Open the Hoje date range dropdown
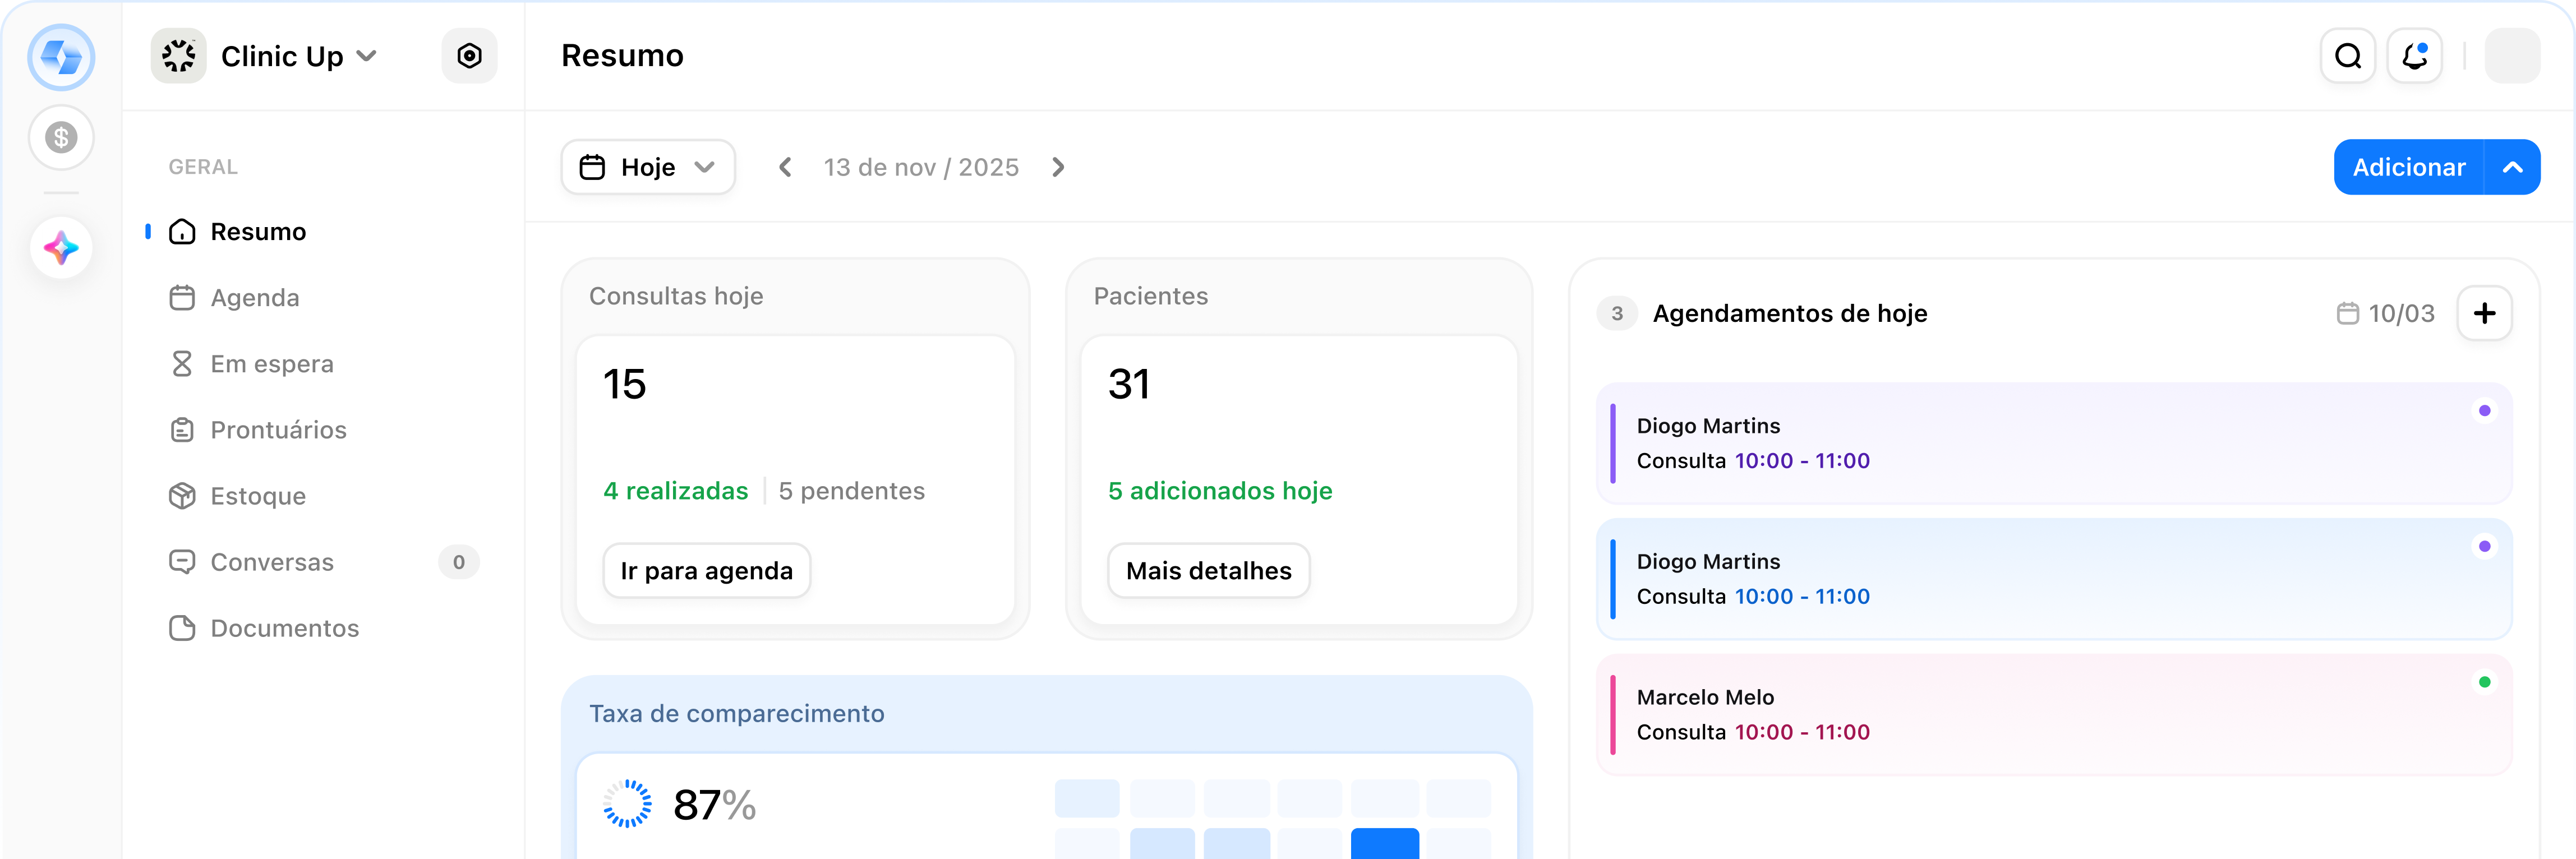This screenshot has width=2576, height=859. 647,167
